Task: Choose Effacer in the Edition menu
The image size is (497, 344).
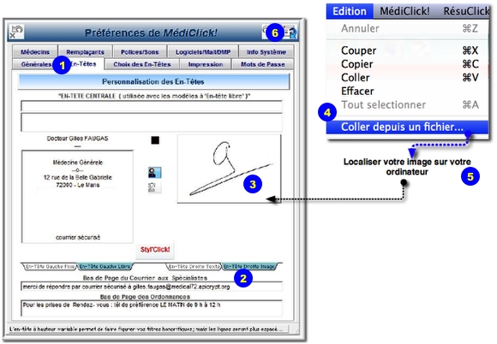Action: click(x=408, y=92)
